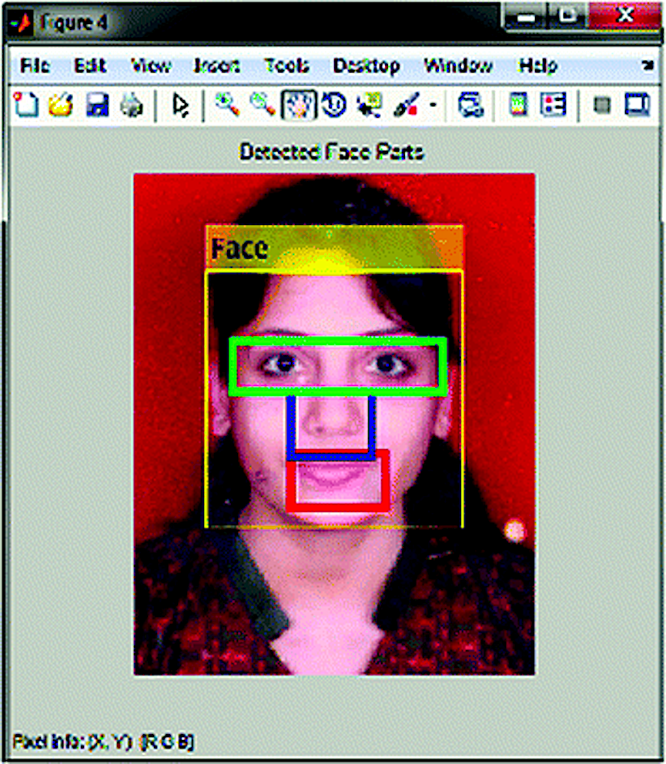The width and height of the screenshot is (666, 764).
Task: Save the figure with the floppy disk icon
Action: pyautogui.click(x=97, y=106)
